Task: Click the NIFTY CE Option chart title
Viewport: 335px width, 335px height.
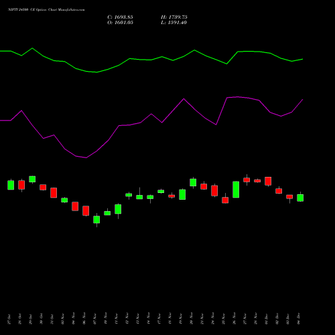Action: point(46,10)
